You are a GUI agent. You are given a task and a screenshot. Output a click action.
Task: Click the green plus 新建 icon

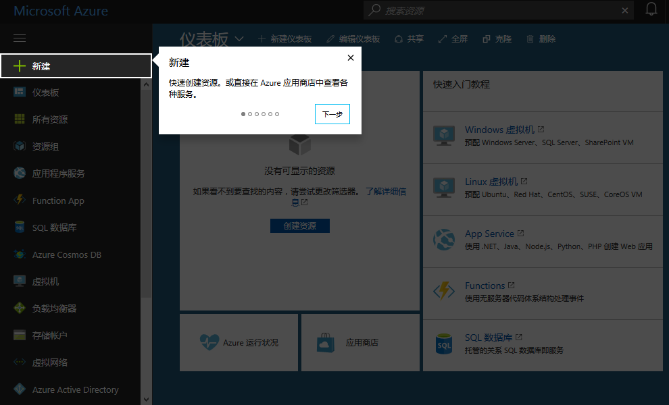click(x=20, y=66)
